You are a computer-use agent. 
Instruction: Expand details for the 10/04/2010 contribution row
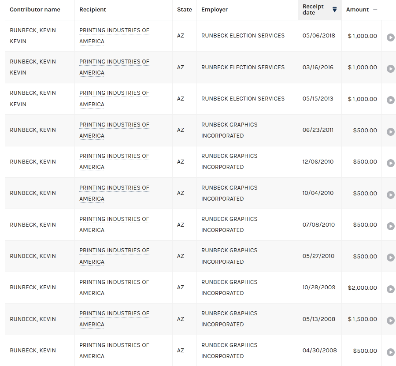click(390, 194)
